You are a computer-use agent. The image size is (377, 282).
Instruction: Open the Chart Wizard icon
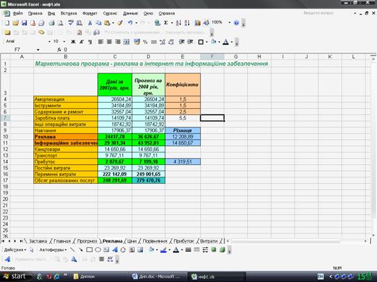197,23
